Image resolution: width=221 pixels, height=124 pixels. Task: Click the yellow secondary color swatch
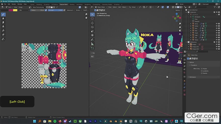point(15,10)
